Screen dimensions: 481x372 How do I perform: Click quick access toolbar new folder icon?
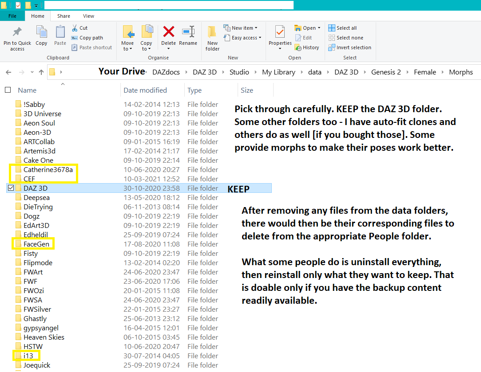click(x=28, y=5)
